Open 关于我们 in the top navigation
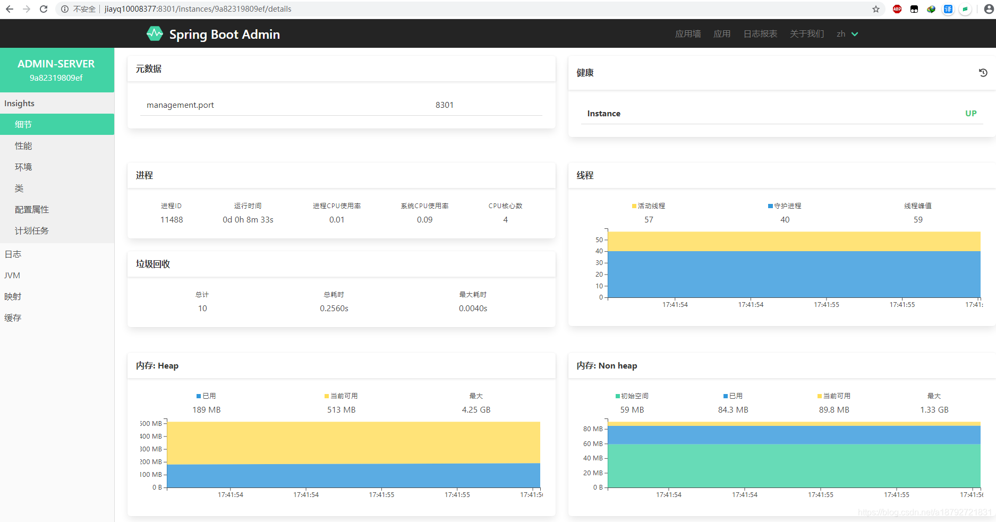 click(807, 34)
